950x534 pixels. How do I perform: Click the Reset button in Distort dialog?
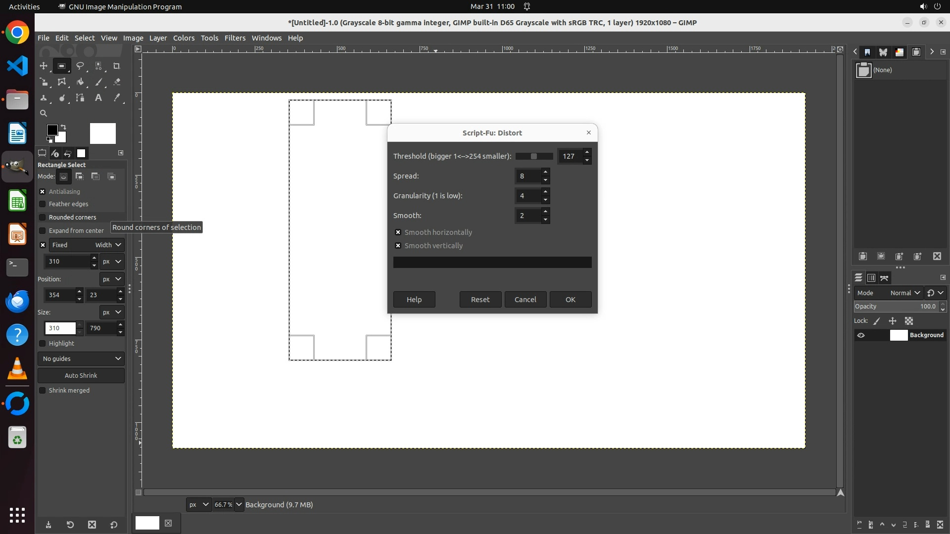(x=480, y=299)
